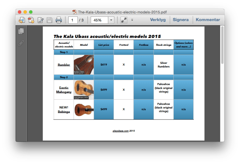Open the attachments paperclip panel

tap(21, 43)
